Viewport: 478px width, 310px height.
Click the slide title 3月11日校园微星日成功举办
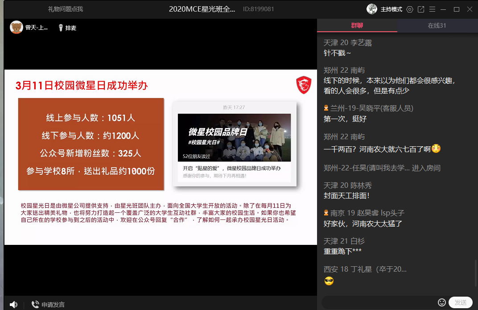[x=82, y=85]
